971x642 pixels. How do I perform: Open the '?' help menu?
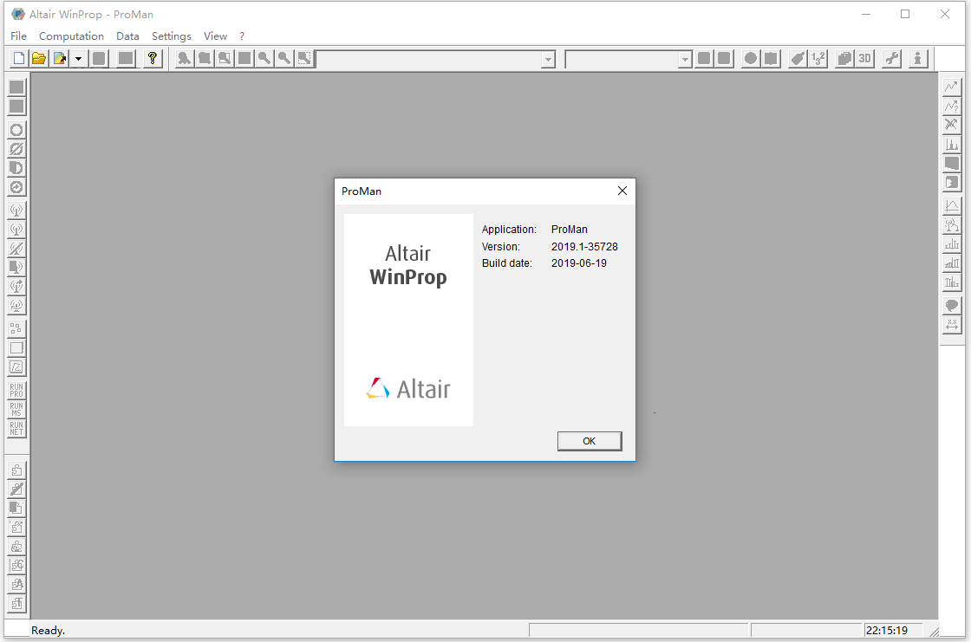(242, 36)
